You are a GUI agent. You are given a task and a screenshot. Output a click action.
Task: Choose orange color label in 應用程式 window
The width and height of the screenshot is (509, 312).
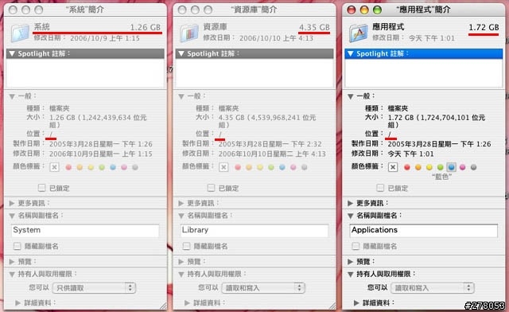418,167
